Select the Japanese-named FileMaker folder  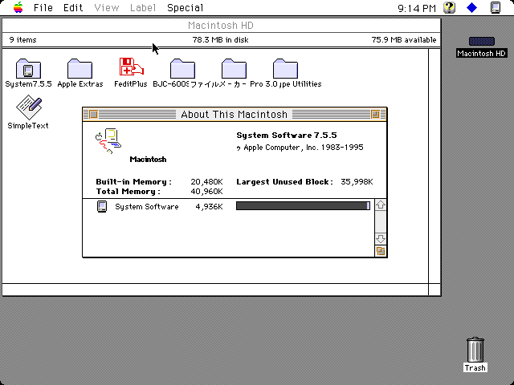tap(234, 68)
